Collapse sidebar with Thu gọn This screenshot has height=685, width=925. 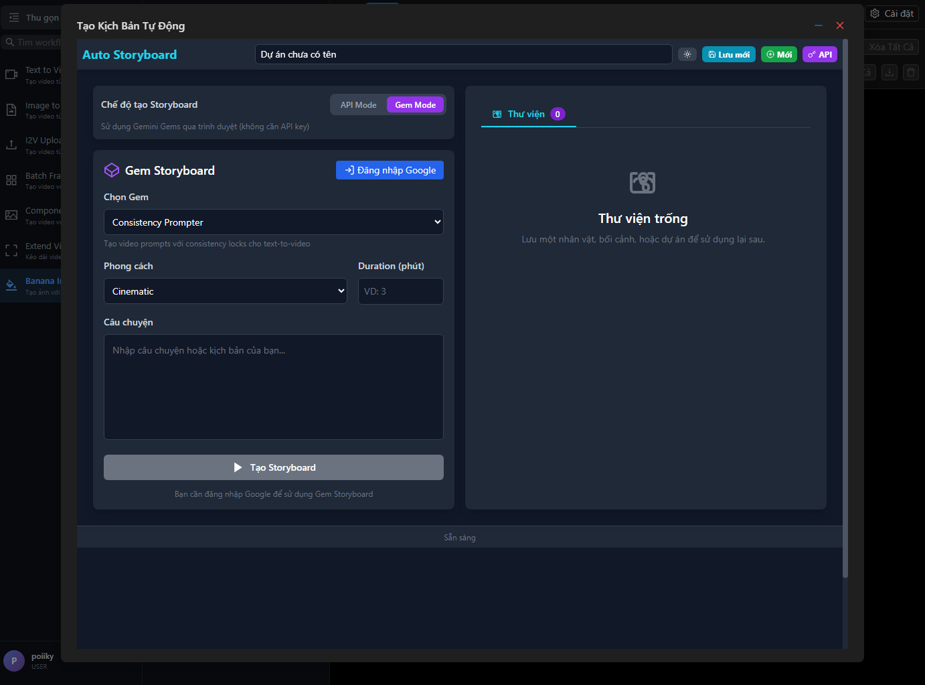(x=33, y=17)
